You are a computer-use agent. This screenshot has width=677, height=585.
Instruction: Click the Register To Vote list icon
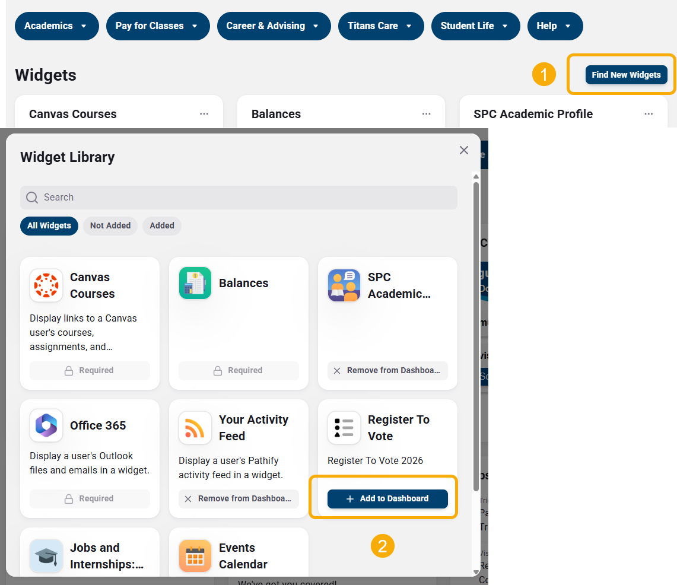click(x=344, y=428)
